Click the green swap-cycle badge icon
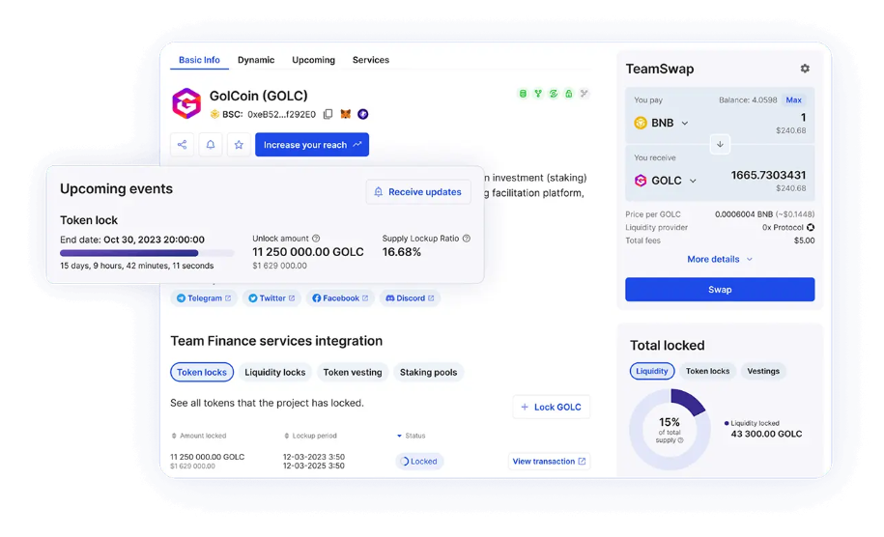The width and height of the screenshot is (884, 537). tap(553, 94)
